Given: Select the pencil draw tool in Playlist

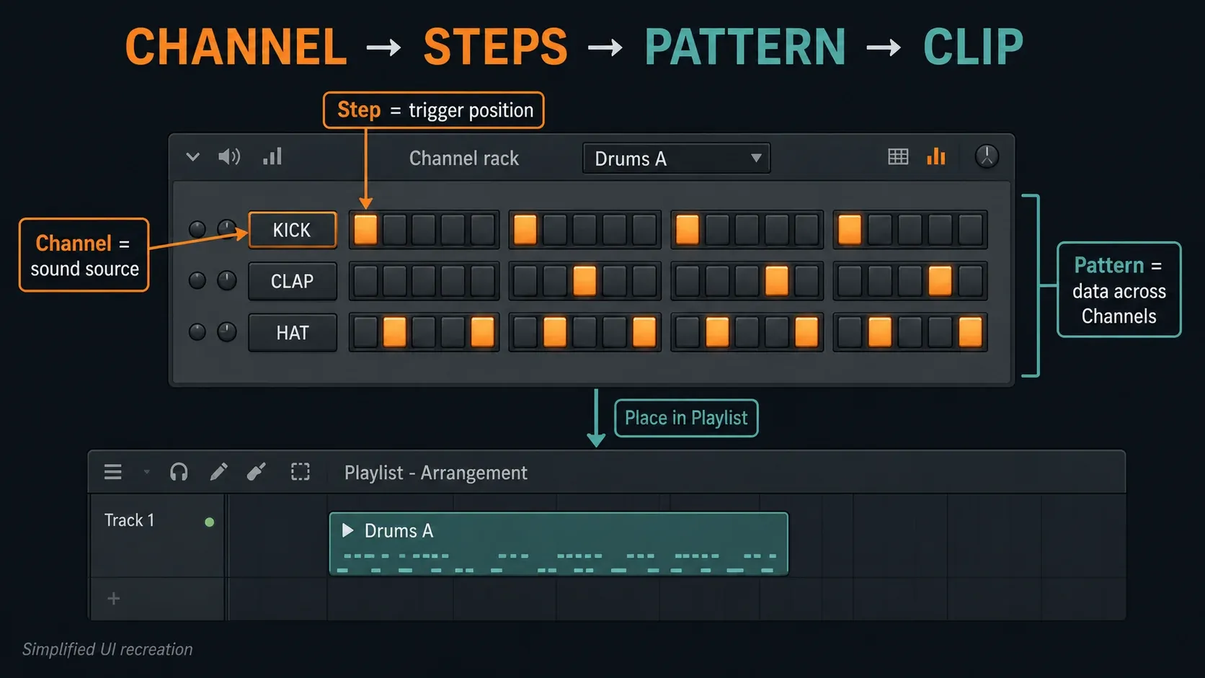Looking at the screenshot, I should (x=218, y=472).
